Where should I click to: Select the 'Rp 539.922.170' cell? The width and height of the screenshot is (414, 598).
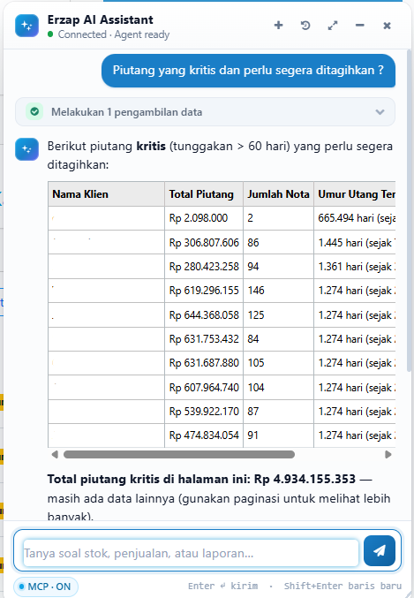pos(204,411)
